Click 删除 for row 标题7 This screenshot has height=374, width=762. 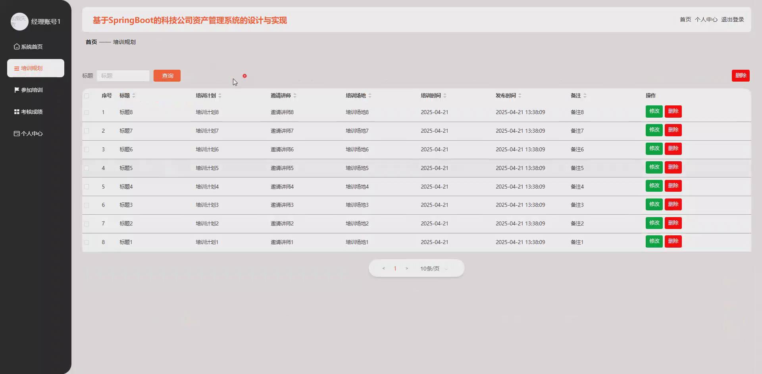(673, 130)
